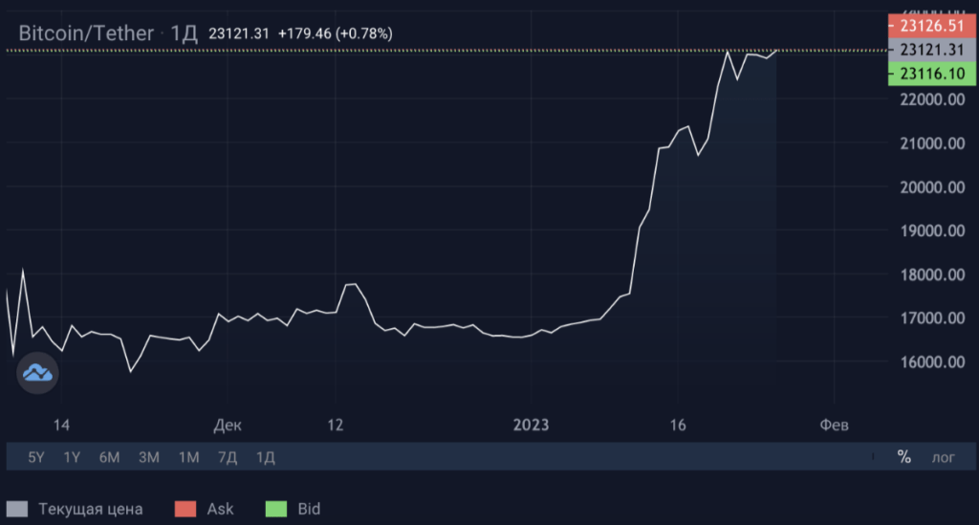Click the change value +179.46 (+0.78%)
The height and width of the screenshot is (525, 979).
336,33
